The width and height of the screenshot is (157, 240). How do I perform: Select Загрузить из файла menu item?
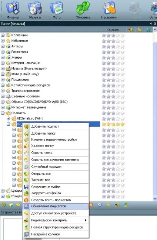56,193
